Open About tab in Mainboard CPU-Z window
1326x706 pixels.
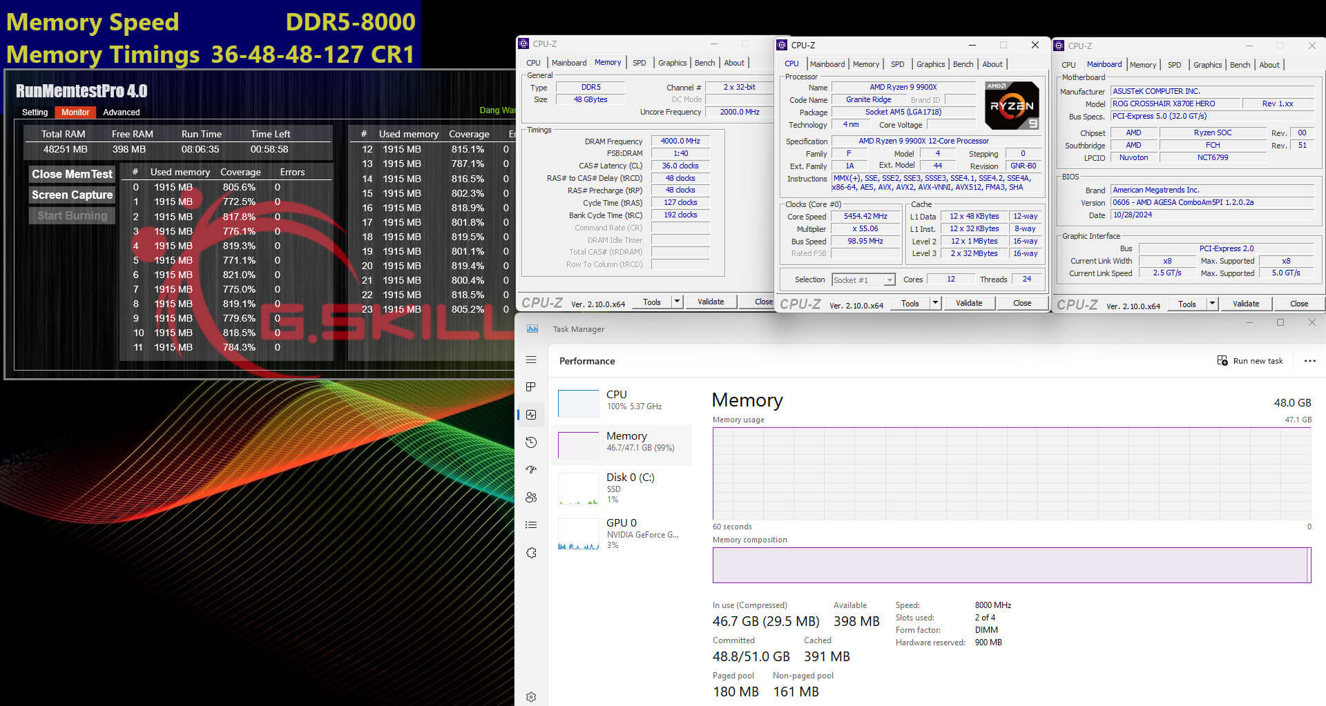(1269, 65)
